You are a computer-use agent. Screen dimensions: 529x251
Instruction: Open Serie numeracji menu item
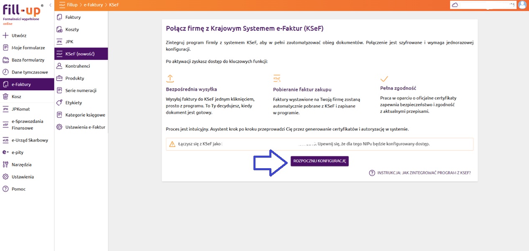click(81, 90)
